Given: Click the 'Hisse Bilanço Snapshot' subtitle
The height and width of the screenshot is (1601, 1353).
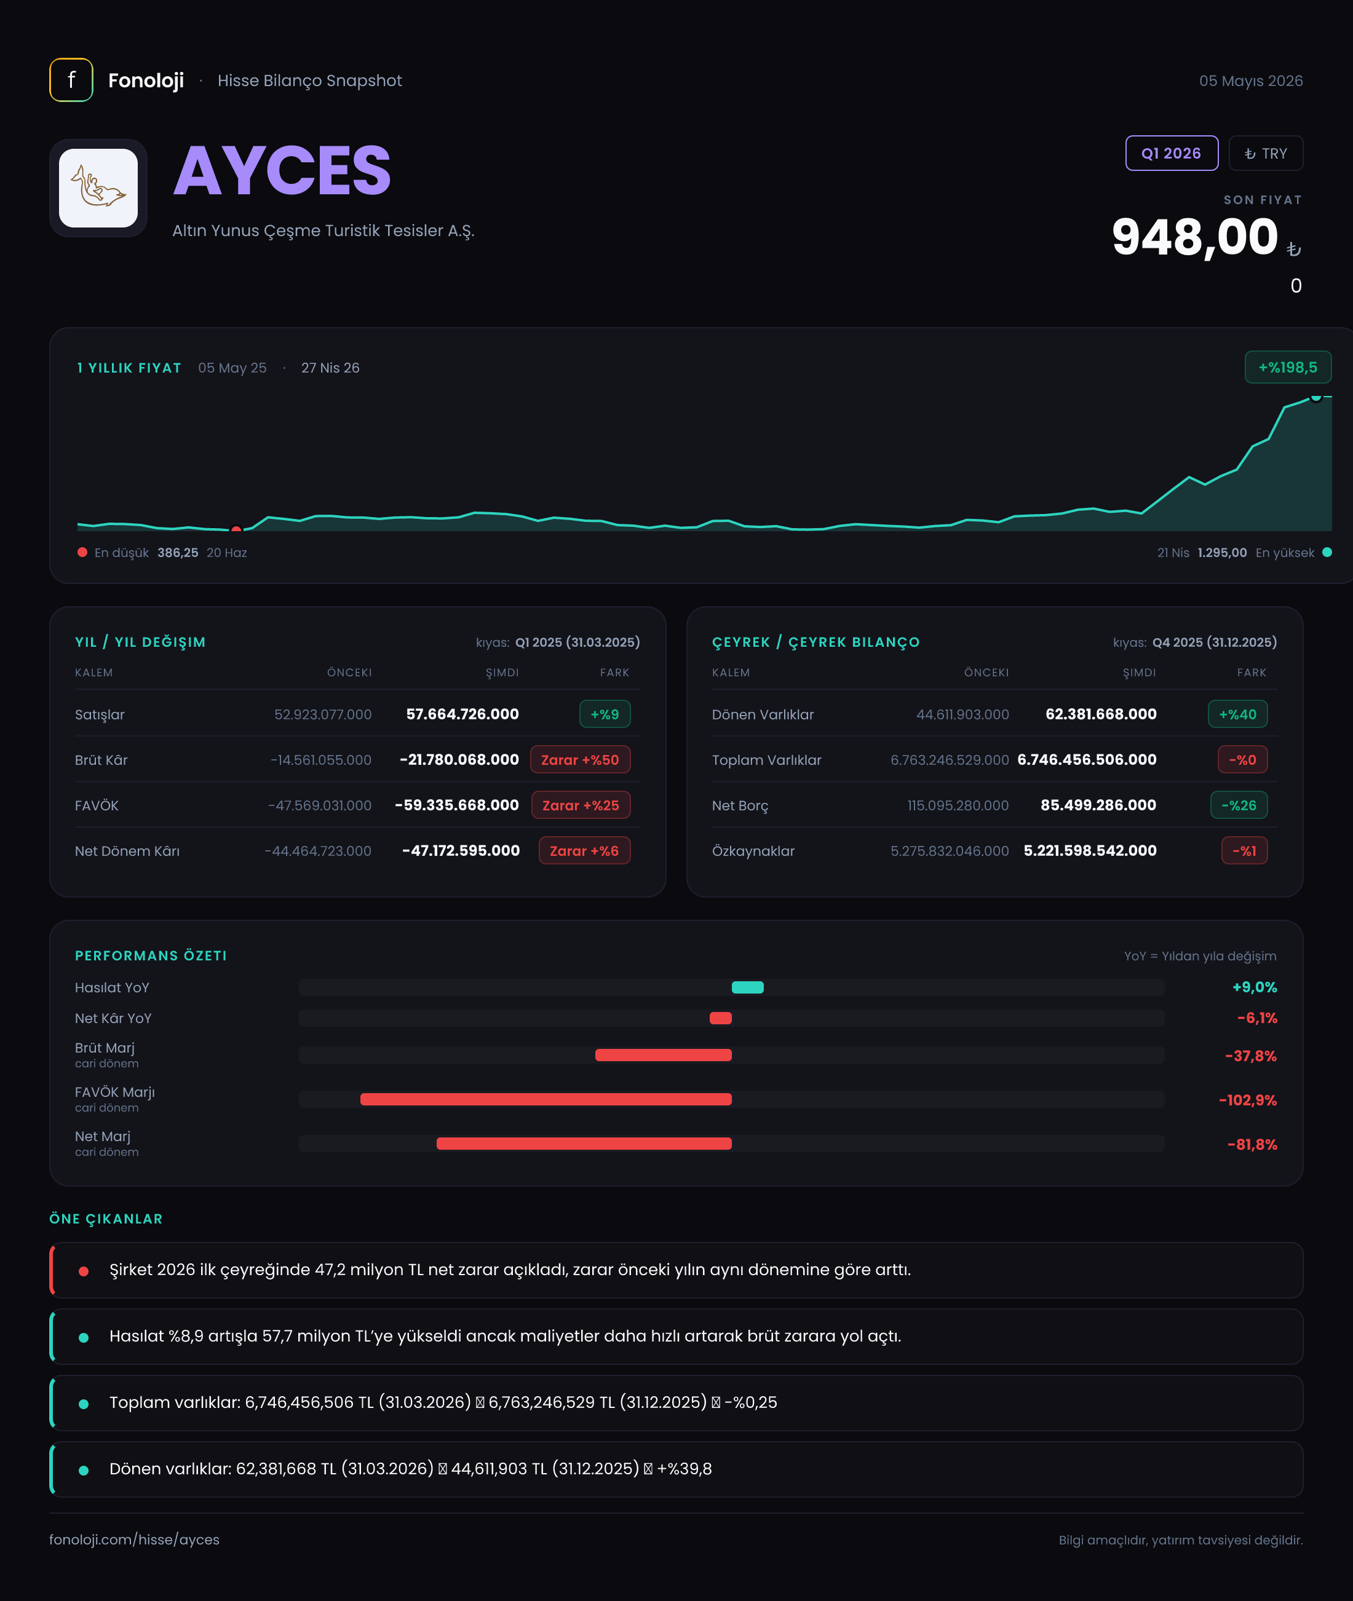Looking at the screenshot, I should (x=309, y=81).
